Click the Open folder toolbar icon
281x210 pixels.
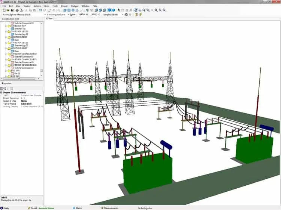click(8, 10)
